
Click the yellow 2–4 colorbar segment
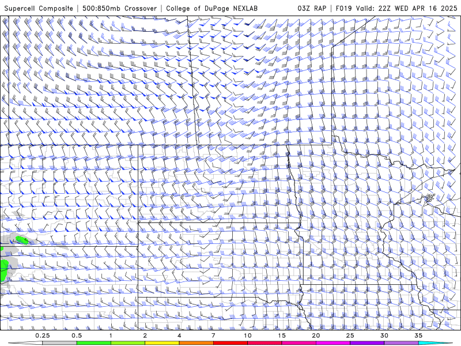coord(162,343)
